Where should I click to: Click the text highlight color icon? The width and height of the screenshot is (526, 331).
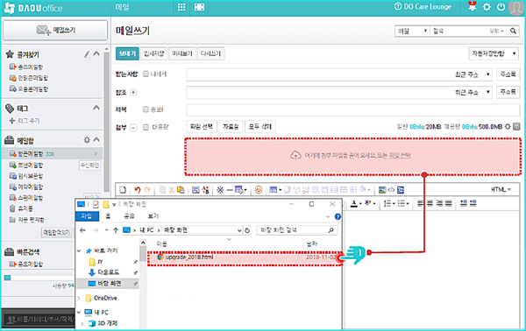(x=368, y=203)
